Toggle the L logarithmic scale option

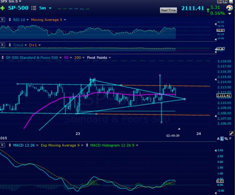tap(222, 139)
